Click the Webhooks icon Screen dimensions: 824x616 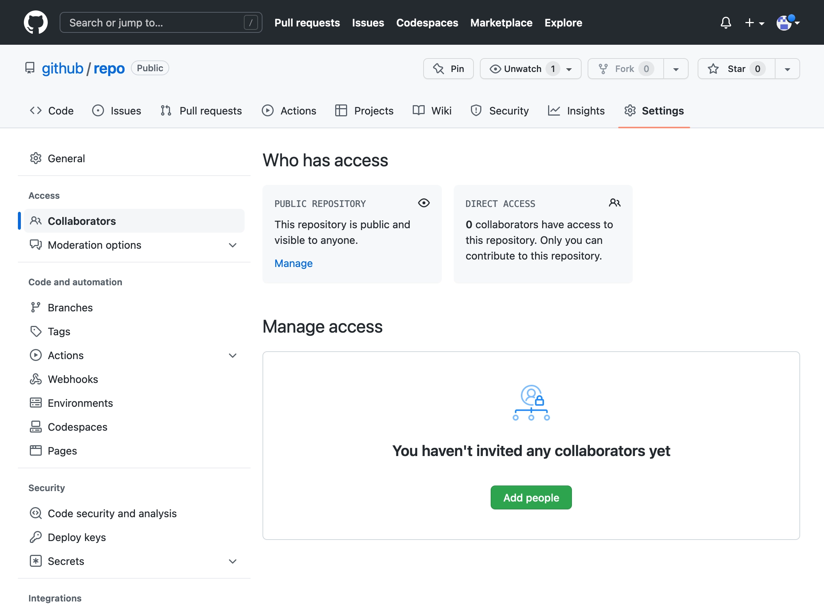(36, 379)
